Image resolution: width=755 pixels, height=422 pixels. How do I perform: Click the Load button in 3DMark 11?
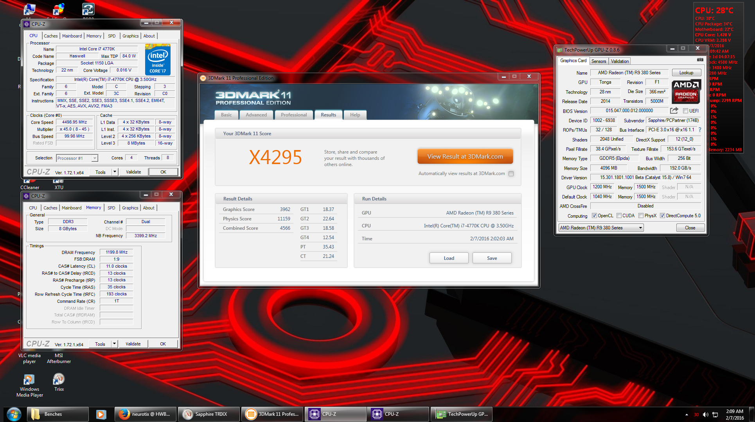coord(449,258)
